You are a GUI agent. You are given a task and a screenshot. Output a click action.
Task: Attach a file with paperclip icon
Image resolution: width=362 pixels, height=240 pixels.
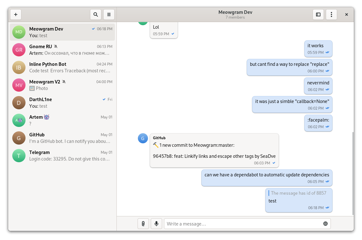[143, 224]
